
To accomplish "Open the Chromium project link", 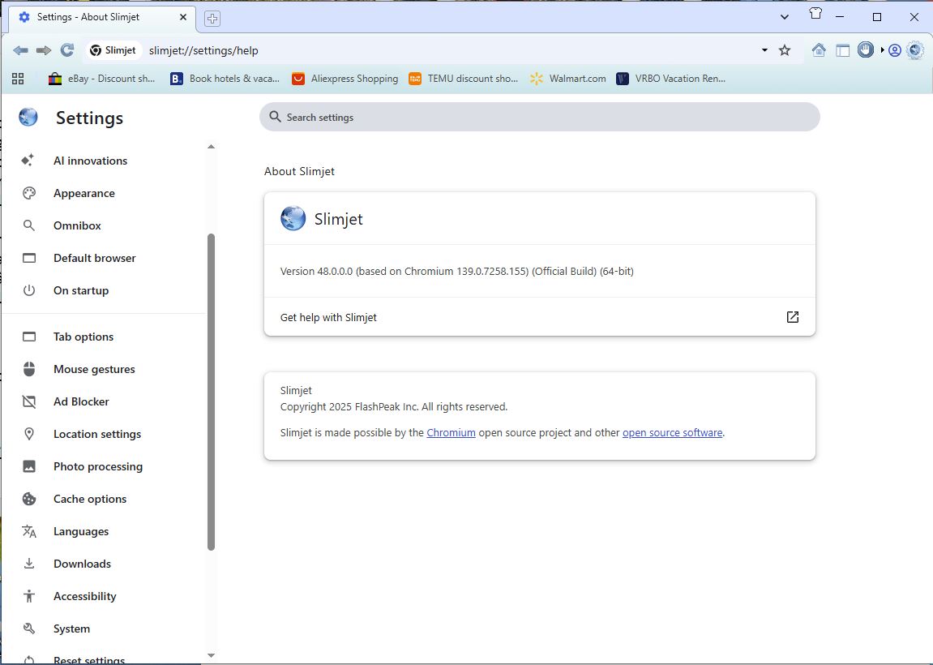I will click(451, 433).
